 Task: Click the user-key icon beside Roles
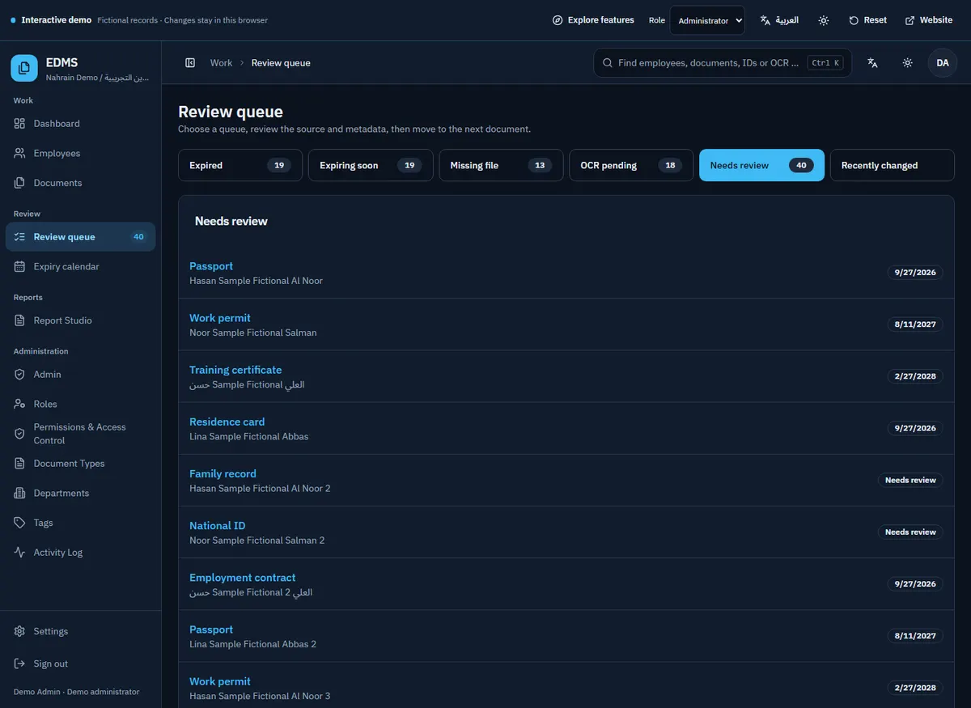[20, 404]
